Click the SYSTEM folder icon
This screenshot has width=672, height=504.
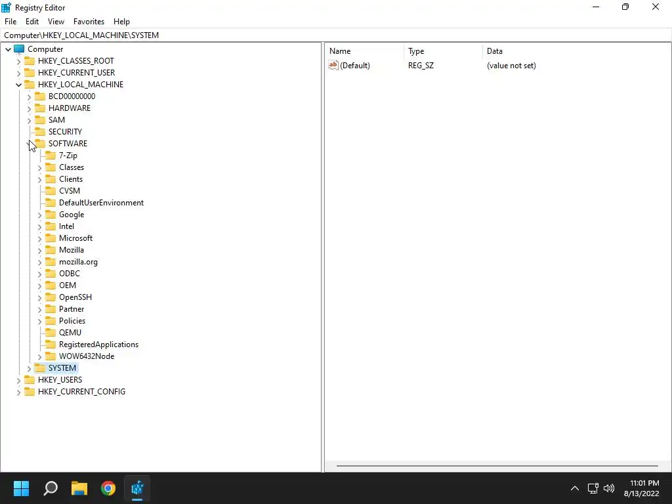pyautogui.click(x=40, y=367)
